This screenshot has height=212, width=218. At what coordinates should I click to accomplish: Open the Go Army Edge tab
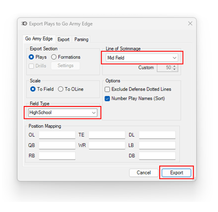[x=39, y=39]
